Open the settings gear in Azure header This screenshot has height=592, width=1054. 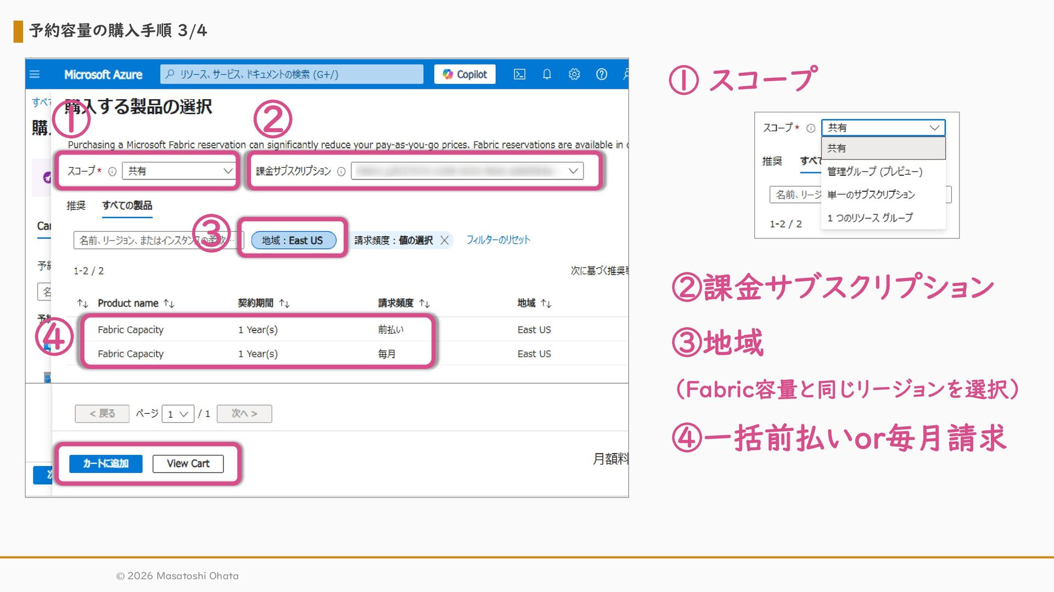click(x=574, y=74)
